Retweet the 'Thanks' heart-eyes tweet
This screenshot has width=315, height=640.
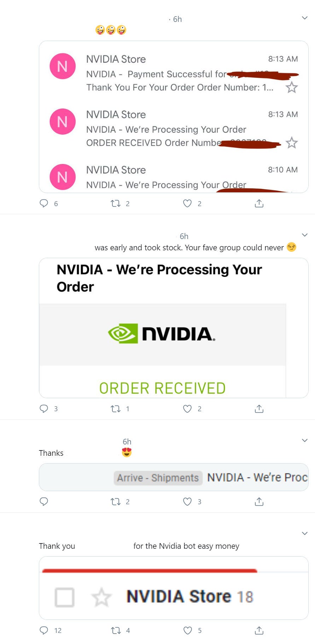116,501
